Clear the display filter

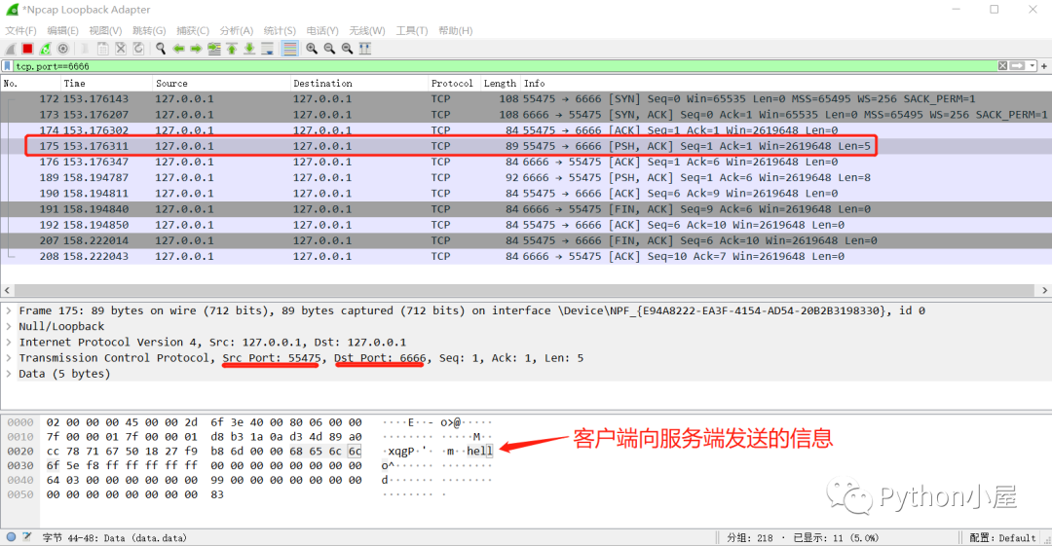tap(1002, 66)
